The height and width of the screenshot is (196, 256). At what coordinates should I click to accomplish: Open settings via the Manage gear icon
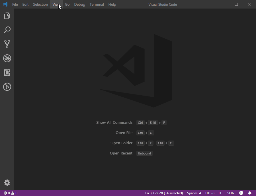coord(7,183)
